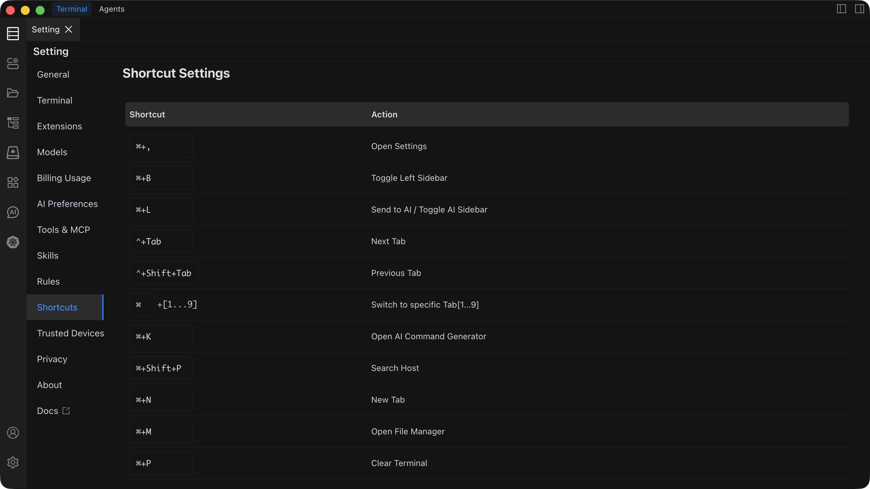Open Billing Usage settings page
The image size is (870, 489).
(x=64, y=178)
